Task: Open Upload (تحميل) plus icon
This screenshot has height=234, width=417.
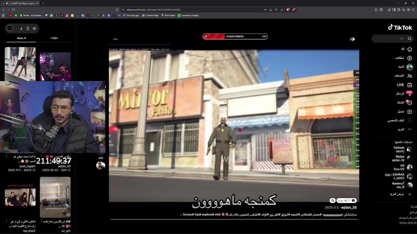Action: (410, 111)
